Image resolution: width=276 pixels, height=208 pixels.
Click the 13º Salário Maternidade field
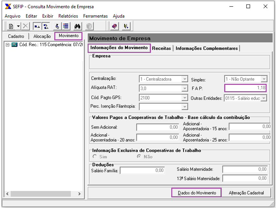[245, 178]
